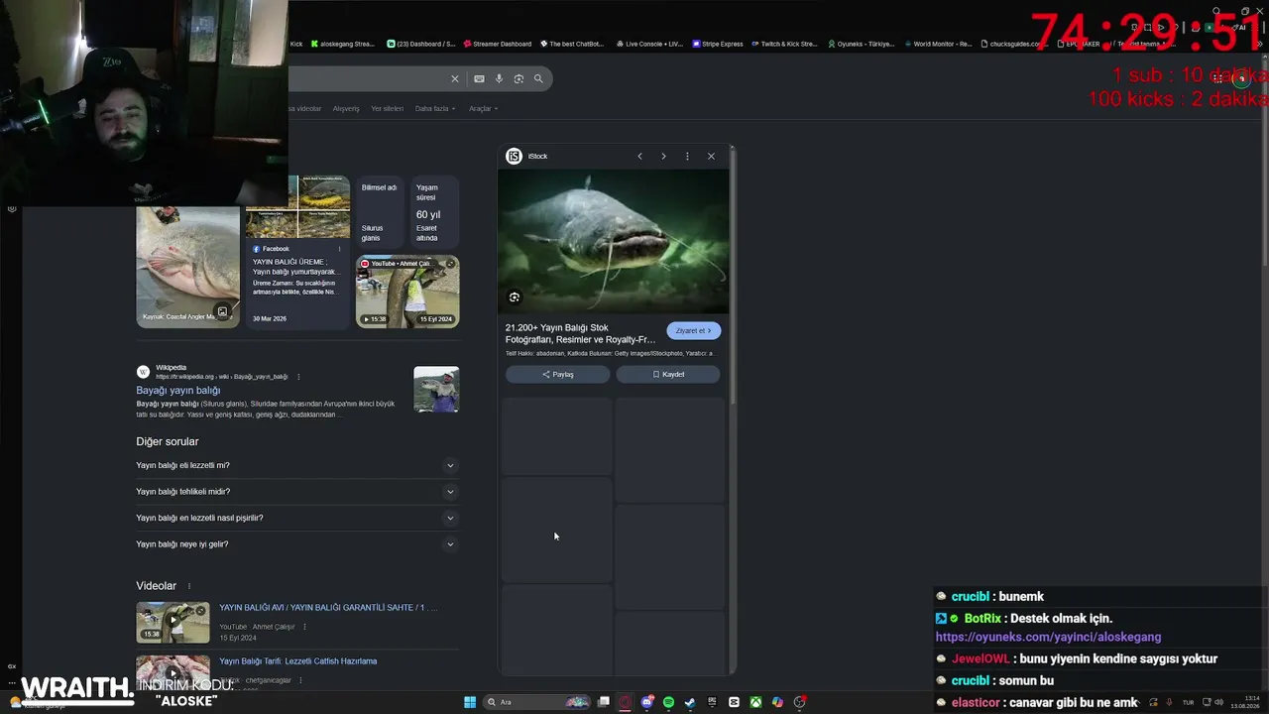Search inside the catfish image using lens

[514, 297]
